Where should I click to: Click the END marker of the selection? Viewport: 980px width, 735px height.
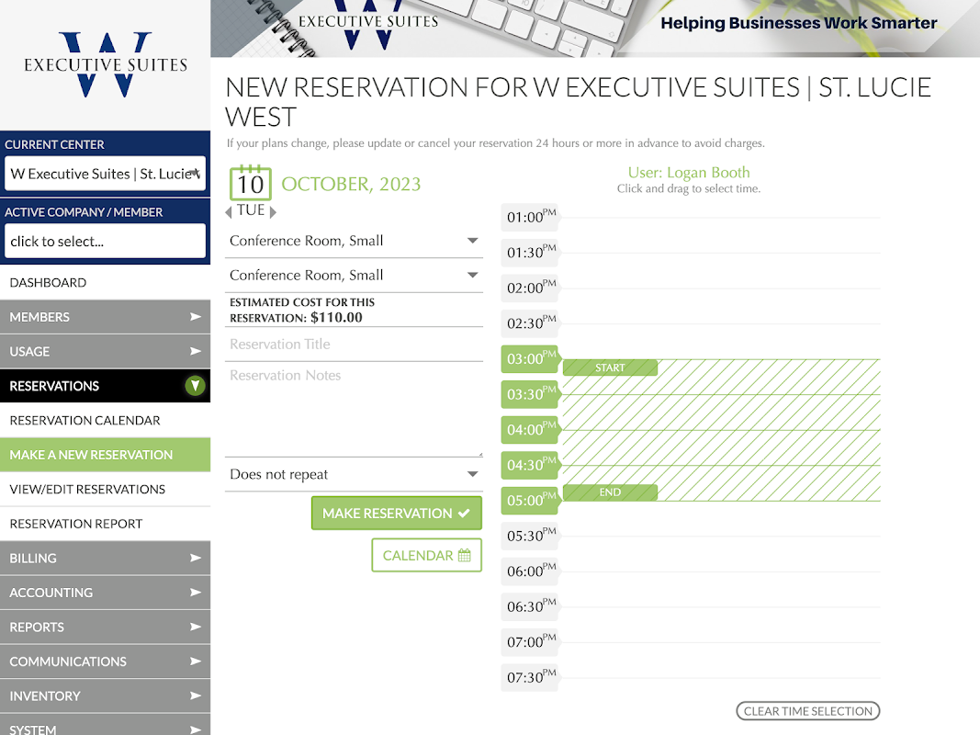click(610, 492)
